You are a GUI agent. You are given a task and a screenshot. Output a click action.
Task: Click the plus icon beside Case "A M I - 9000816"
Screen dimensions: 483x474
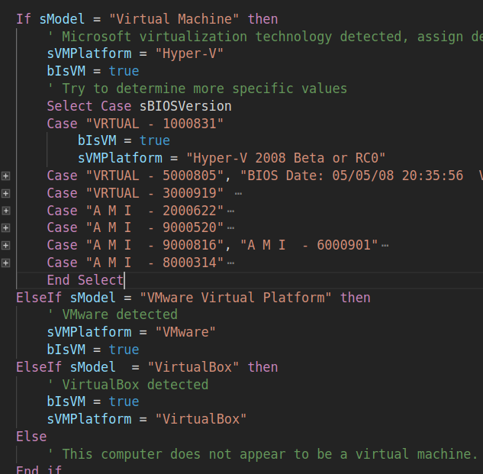pyautogui.click(x=6, y=245)
